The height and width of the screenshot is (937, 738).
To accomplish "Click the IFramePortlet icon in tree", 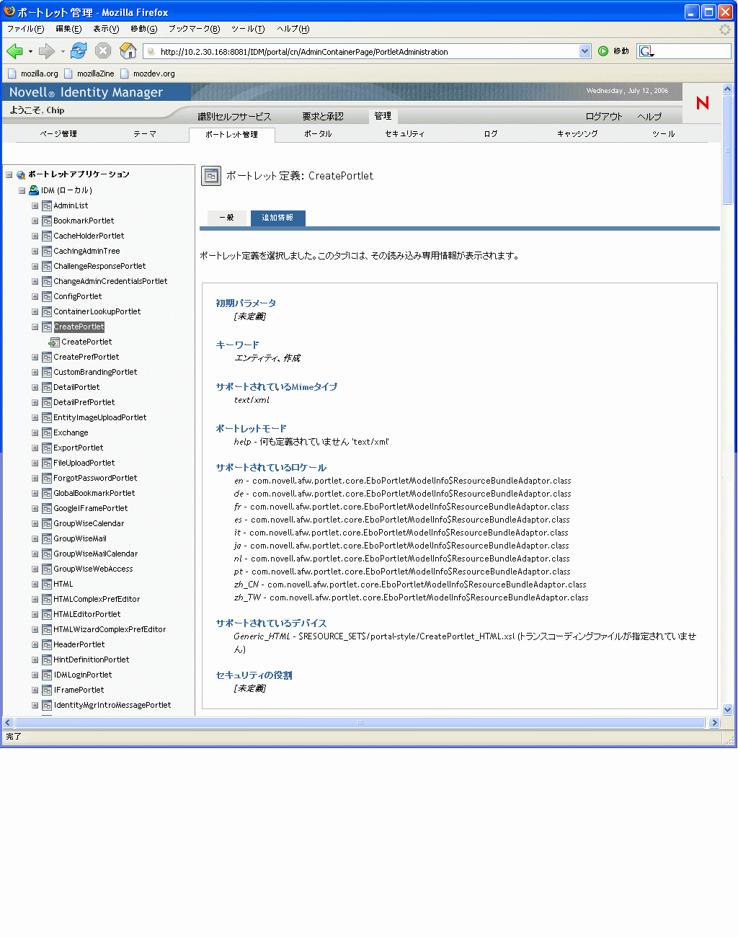I will point(47,690).
